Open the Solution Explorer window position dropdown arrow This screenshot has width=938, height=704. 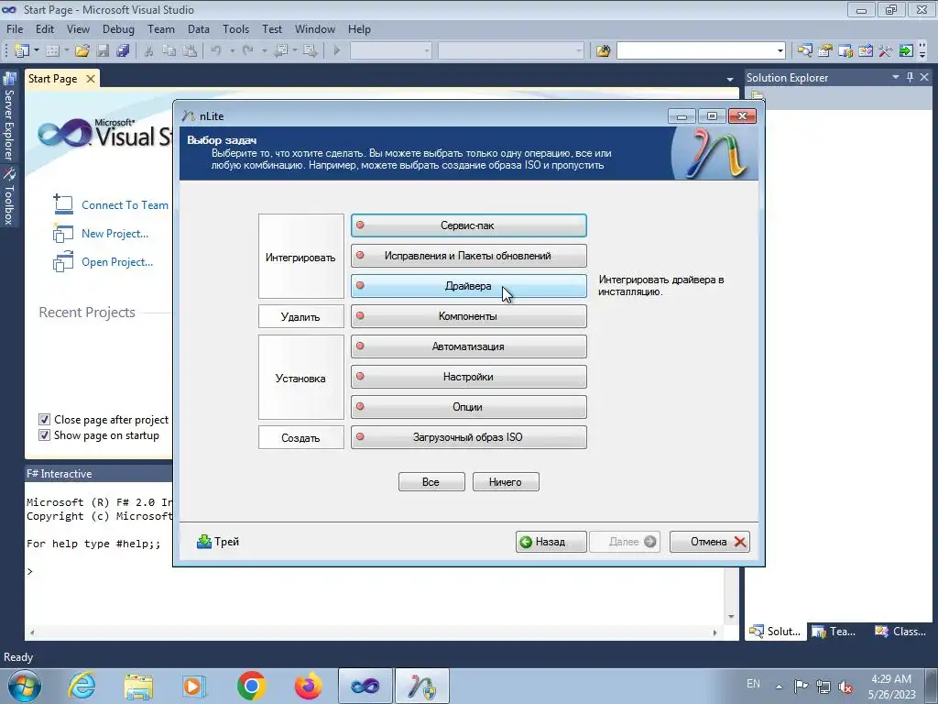[x=896, y=77]
